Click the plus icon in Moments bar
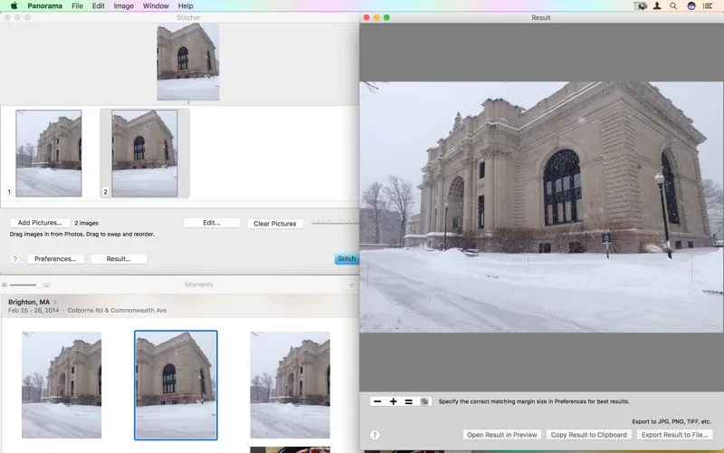The width and height of the screenshot is (724, 453). click(x=352, y=284)
